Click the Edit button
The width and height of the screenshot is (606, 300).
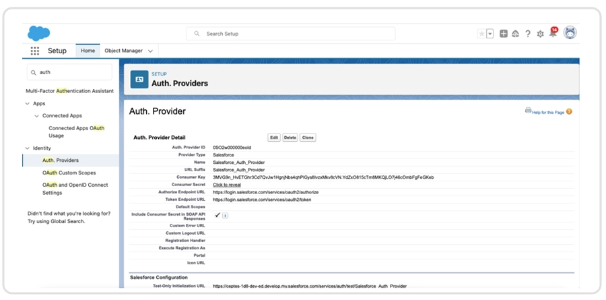click(274, 138)
